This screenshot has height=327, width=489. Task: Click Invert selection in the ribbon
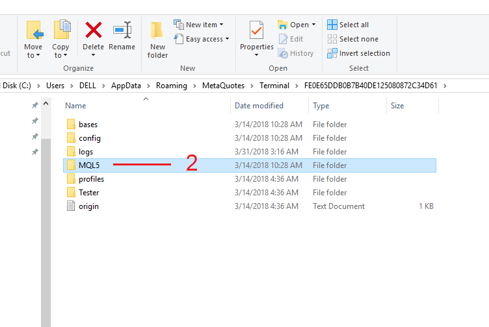coord(358,53)
